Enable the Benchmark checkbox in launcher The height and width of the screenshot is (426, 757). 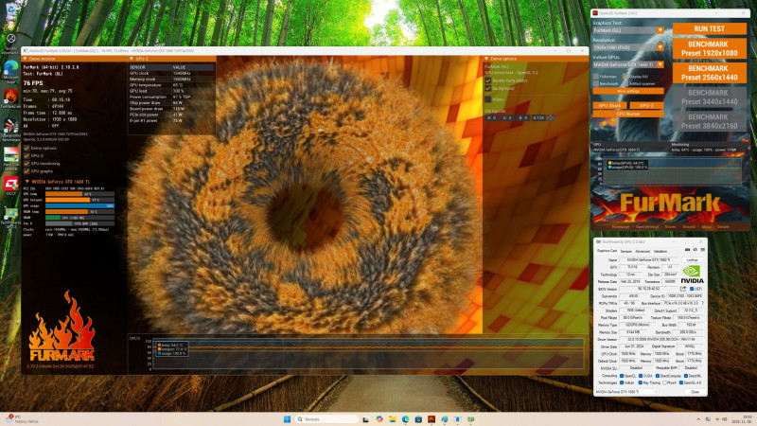pos(596,83)
